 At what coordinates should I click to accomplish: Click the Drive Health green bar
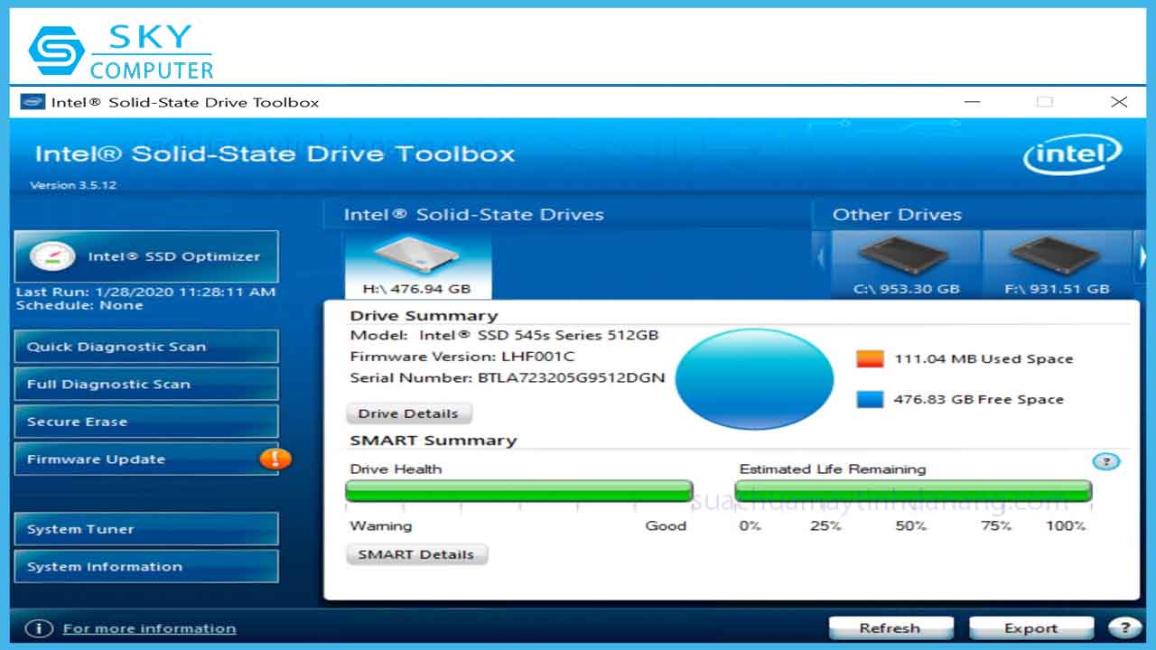pyautogui.click(x=518, y=491)
